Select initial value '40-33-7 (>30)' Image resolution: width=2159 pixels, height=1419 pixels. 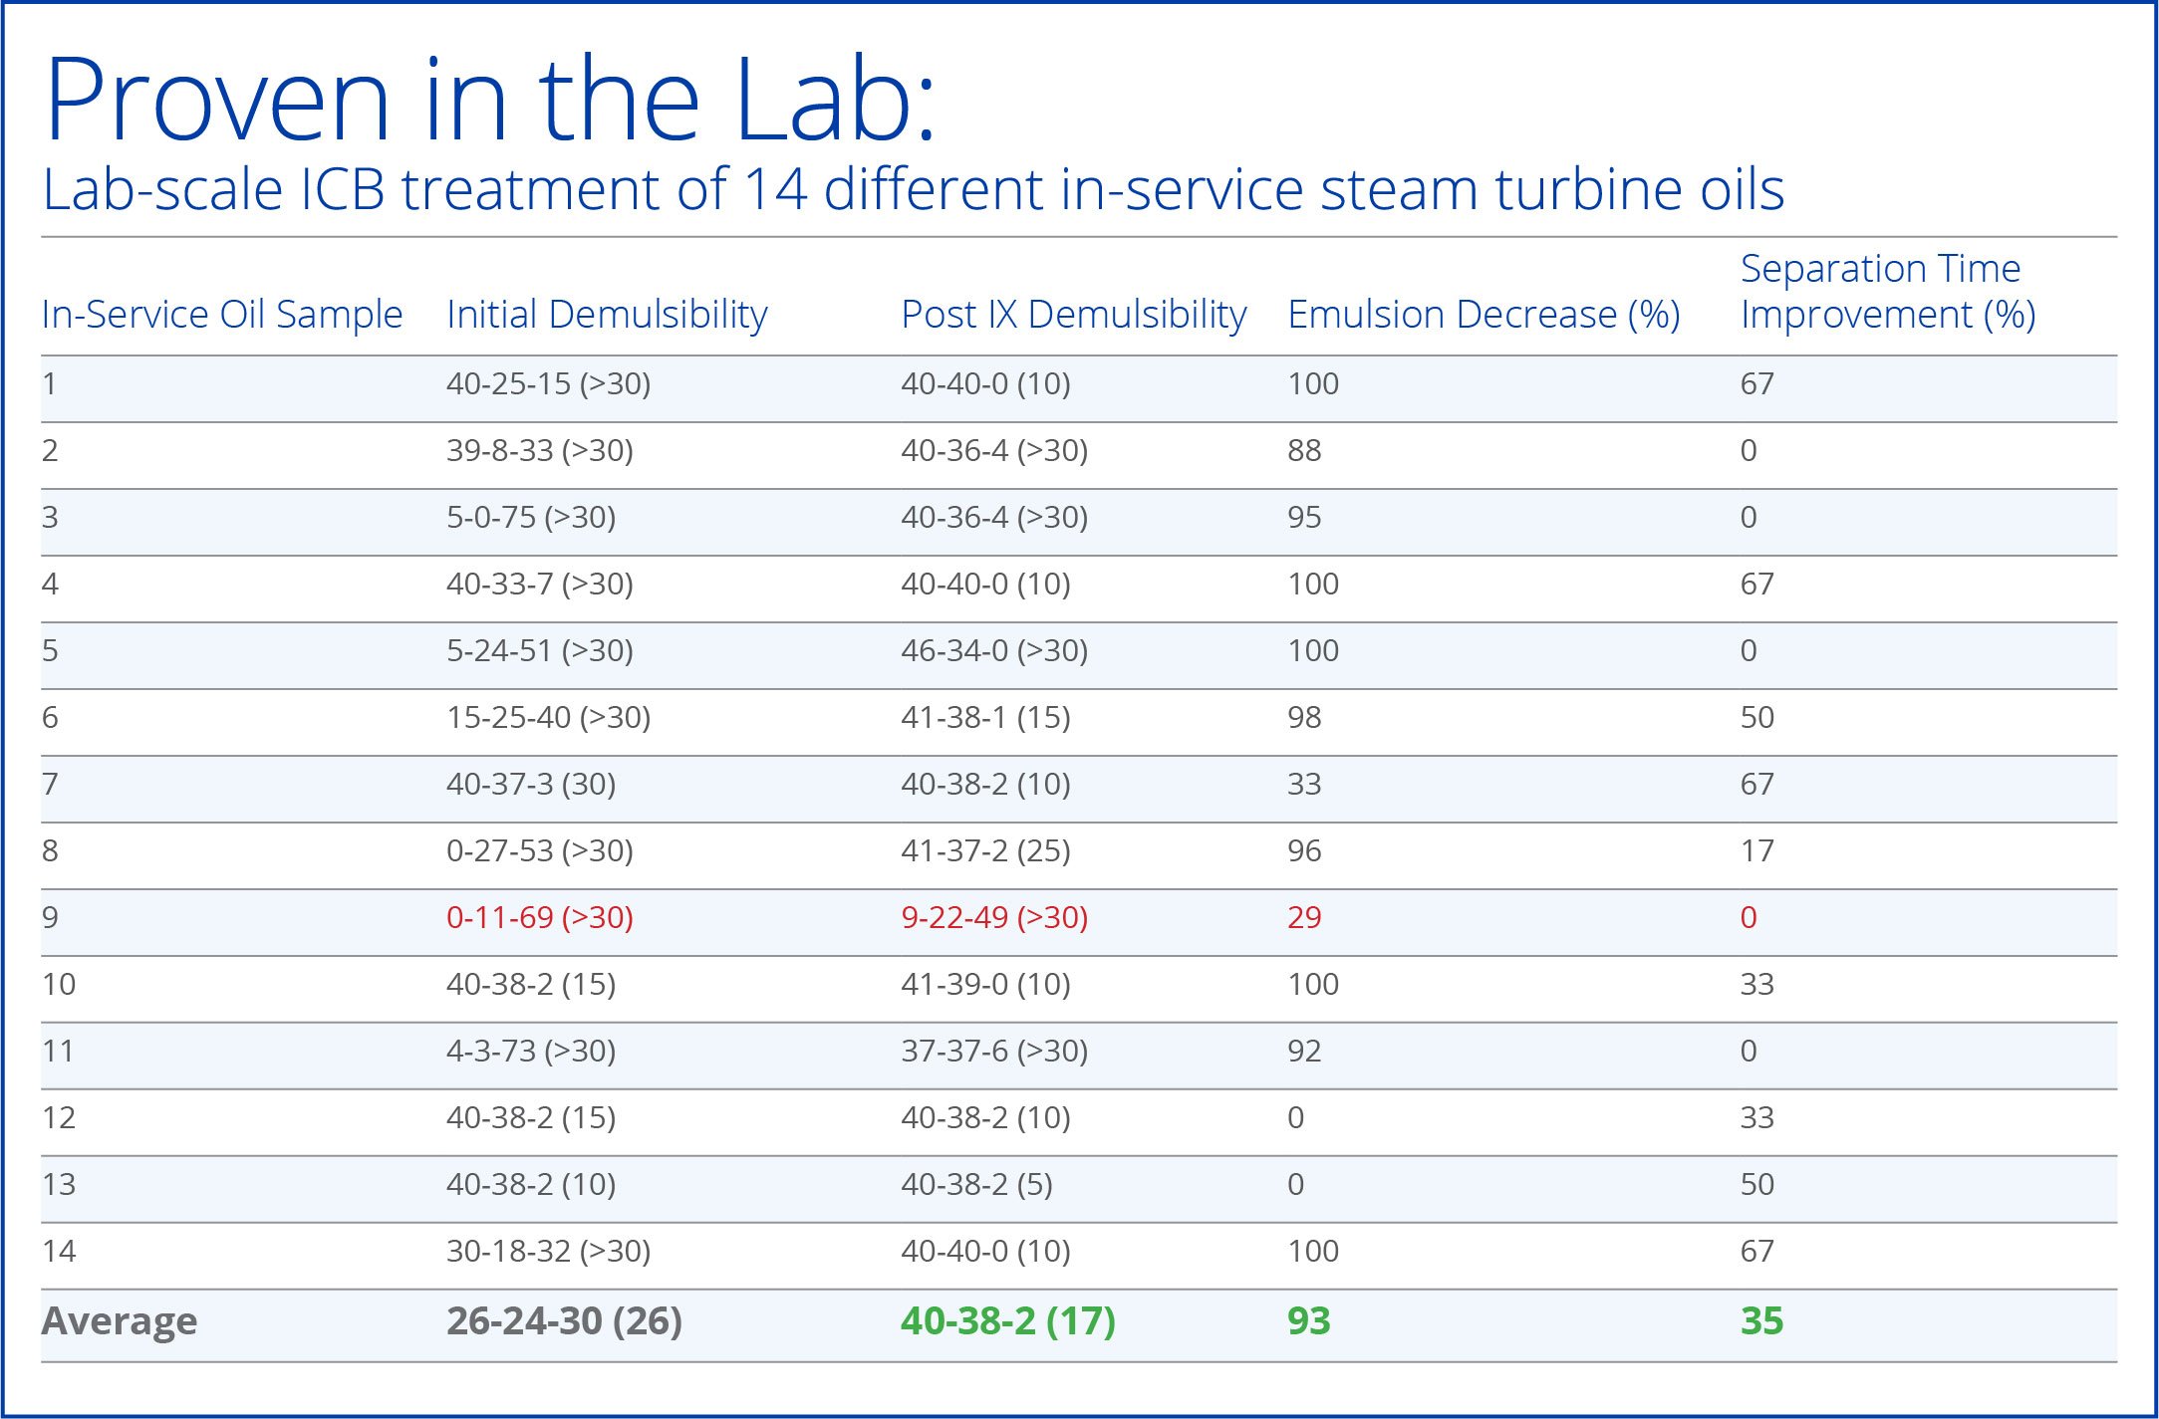[539, 584]
